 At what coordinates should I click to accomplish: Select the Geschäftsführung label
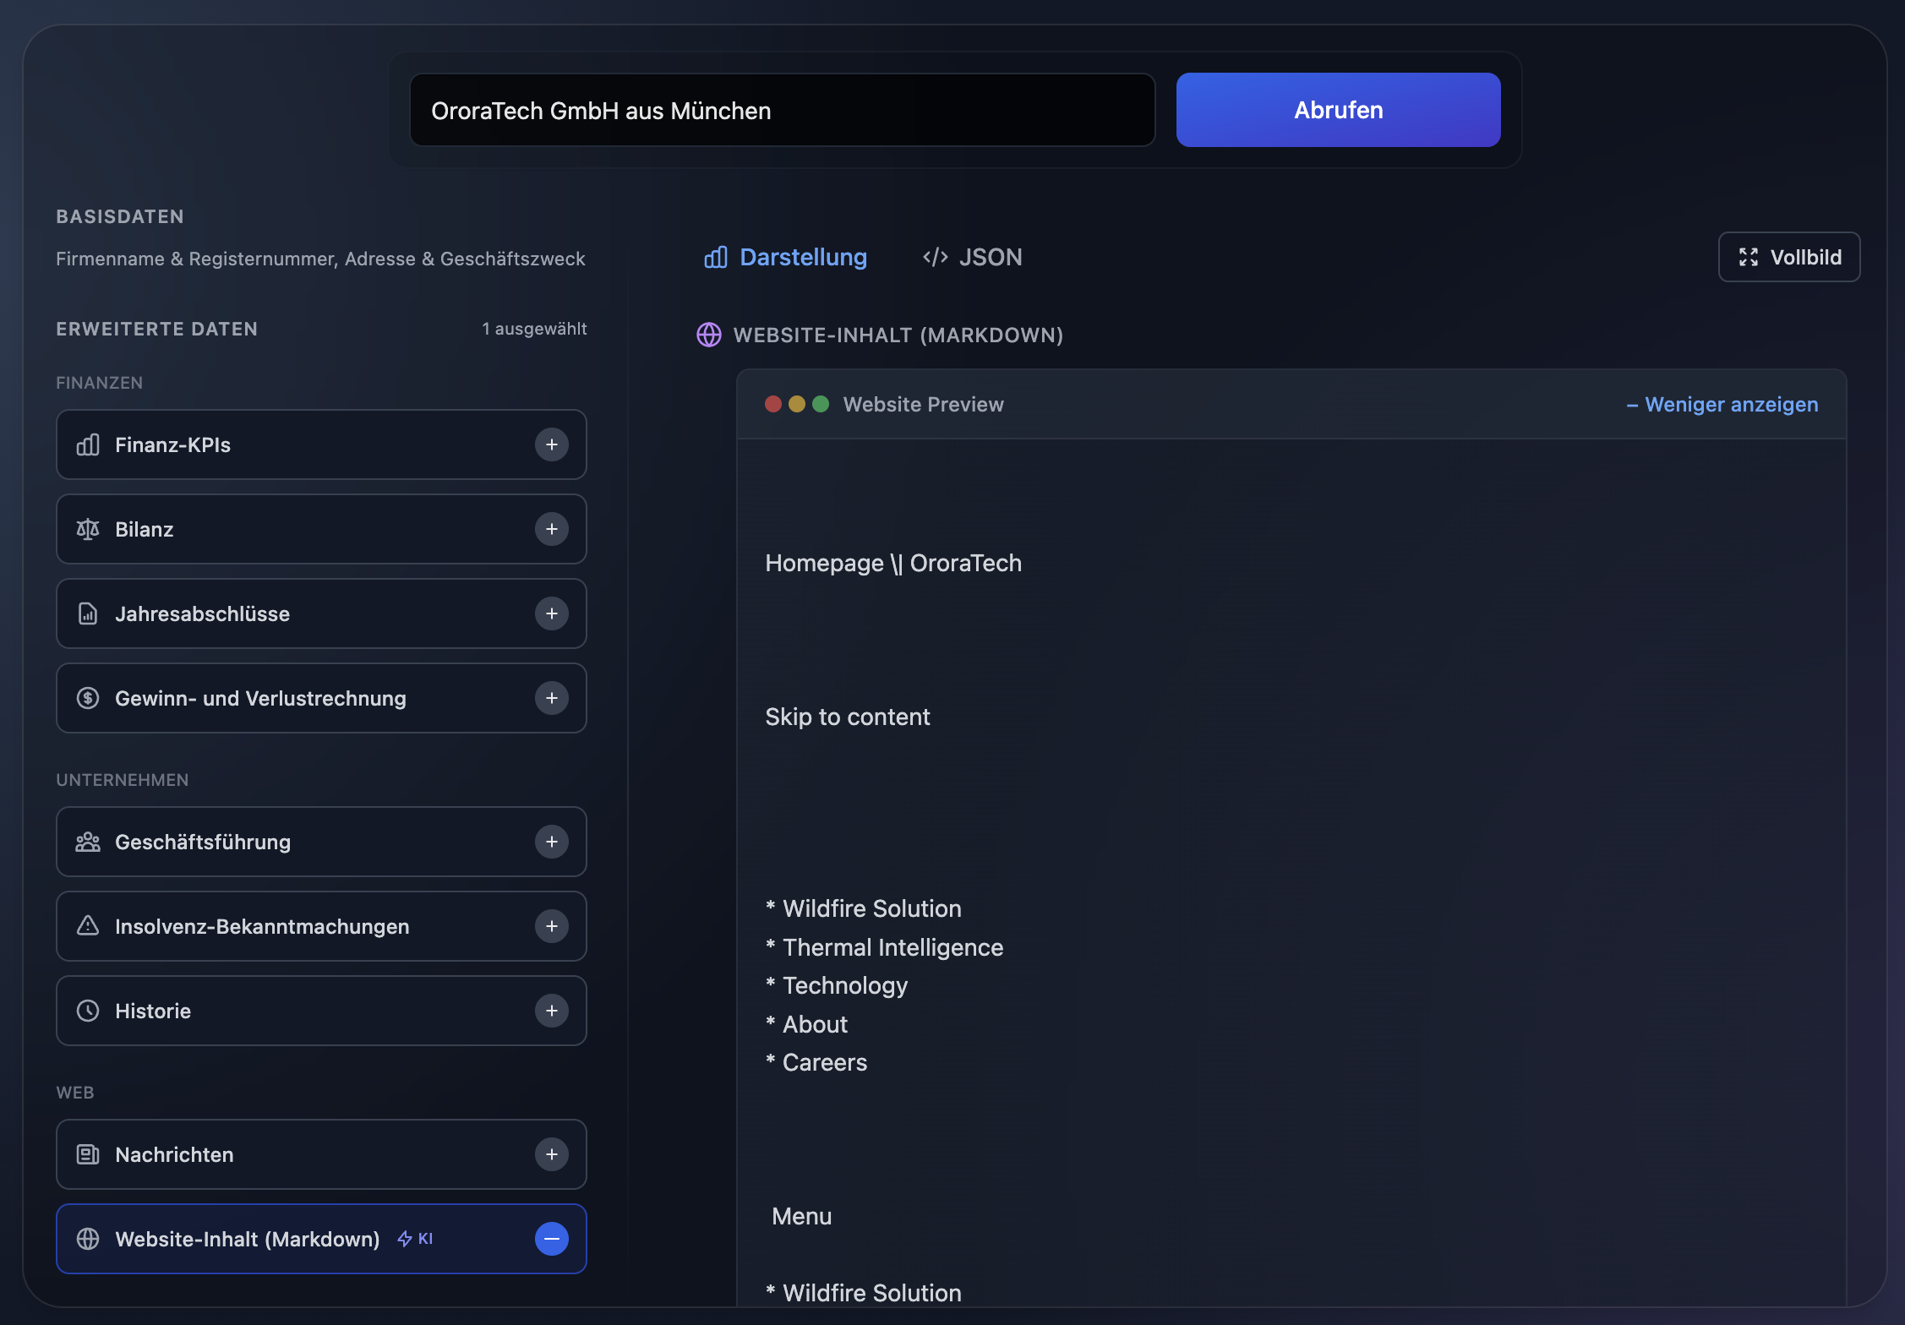(x=203, y=842)
